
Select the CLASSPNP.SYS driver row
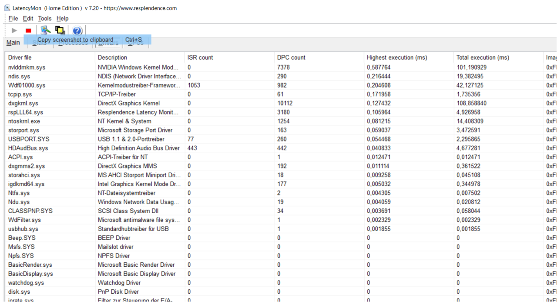click(281, 211)
